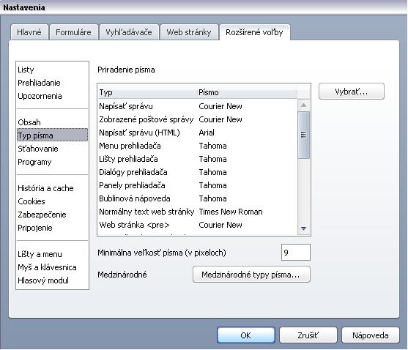Open the Formuláre tab
Image resolution: width=408 pixels, height=350 pixels.
coord(74,32)
